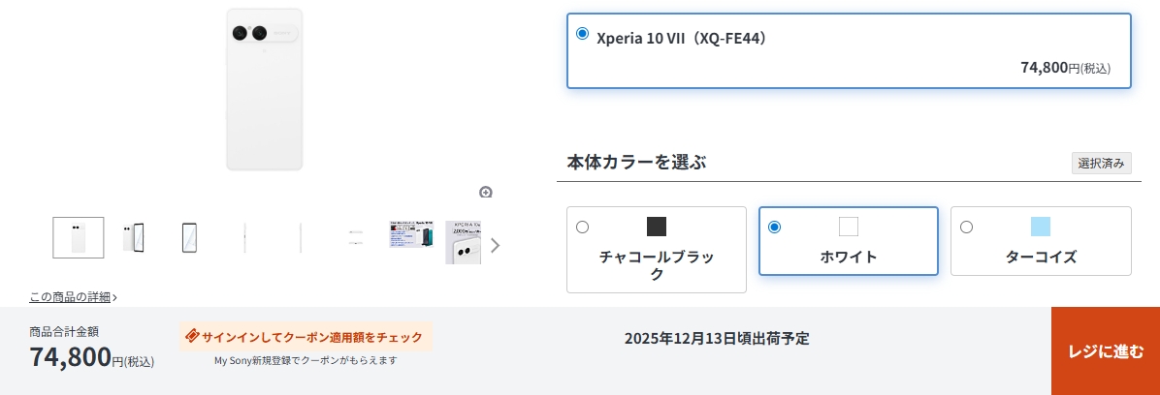Select the ホワイト color radio button
The width and height of the screenshot is (1160, 395).
[774, 228]
